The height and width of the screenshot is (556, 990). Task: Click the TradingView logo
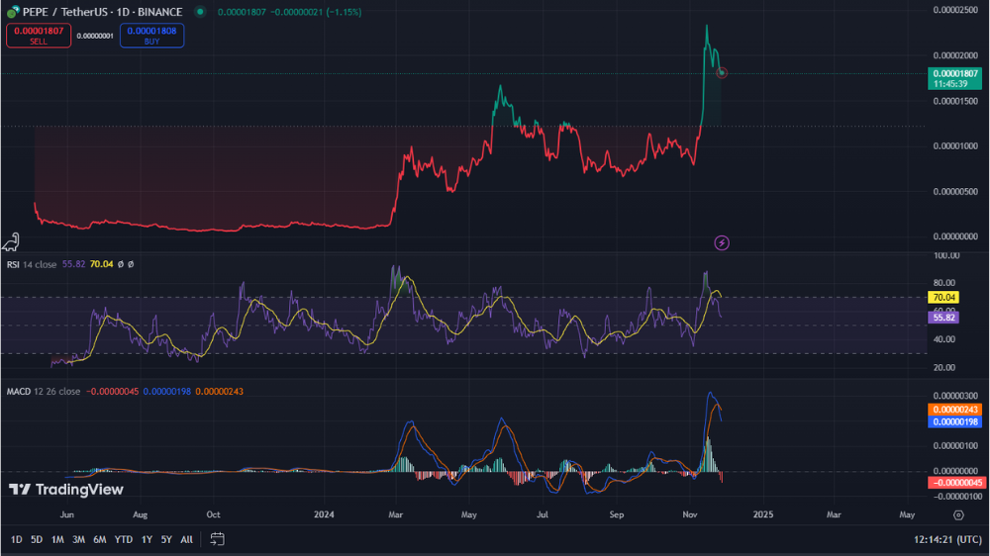tap(65, 489)
